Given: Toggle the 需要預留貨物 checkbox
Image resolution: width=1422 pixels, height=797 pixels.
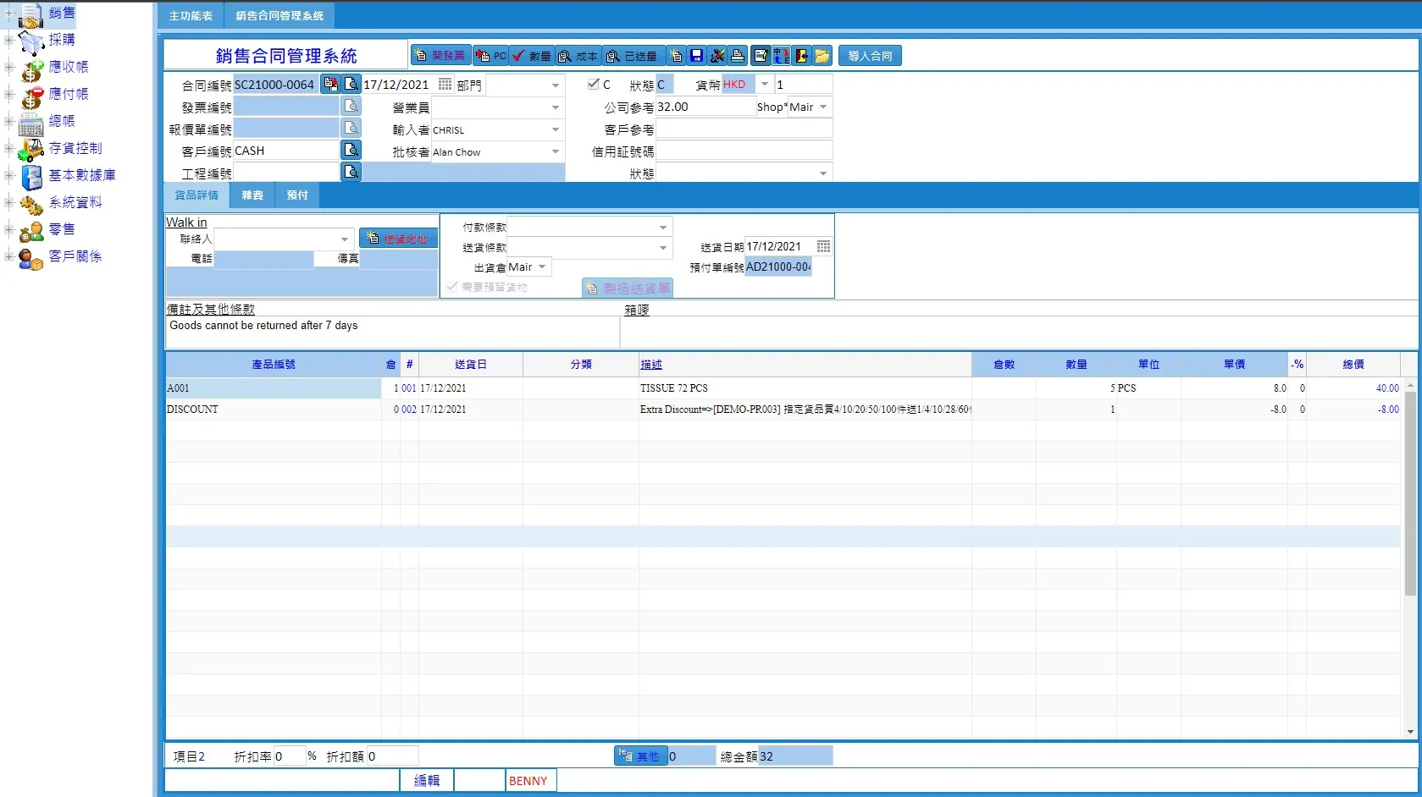Looking at the screenshot, I should click(x=452, y=287).
